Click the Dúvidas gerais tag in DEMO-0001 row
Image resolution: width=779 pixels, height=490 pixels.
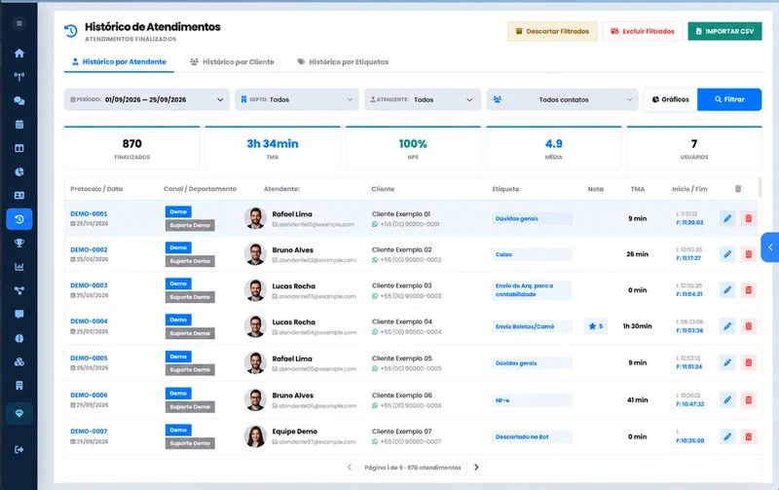click(x=532, y=218)
